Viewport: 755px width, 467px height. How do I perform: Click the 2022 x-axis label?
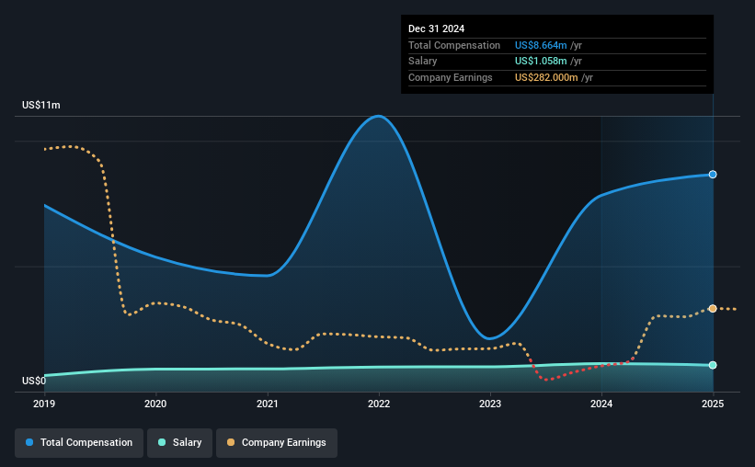379,404
